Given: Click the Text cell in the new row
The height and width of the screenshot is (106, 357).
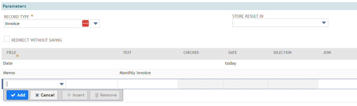Looking at the screenshot, I should 148,84.
